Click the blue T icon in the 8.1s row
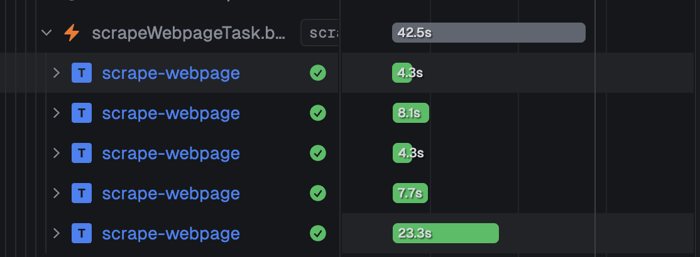This screenshot has width=700, height=257. 82,113
